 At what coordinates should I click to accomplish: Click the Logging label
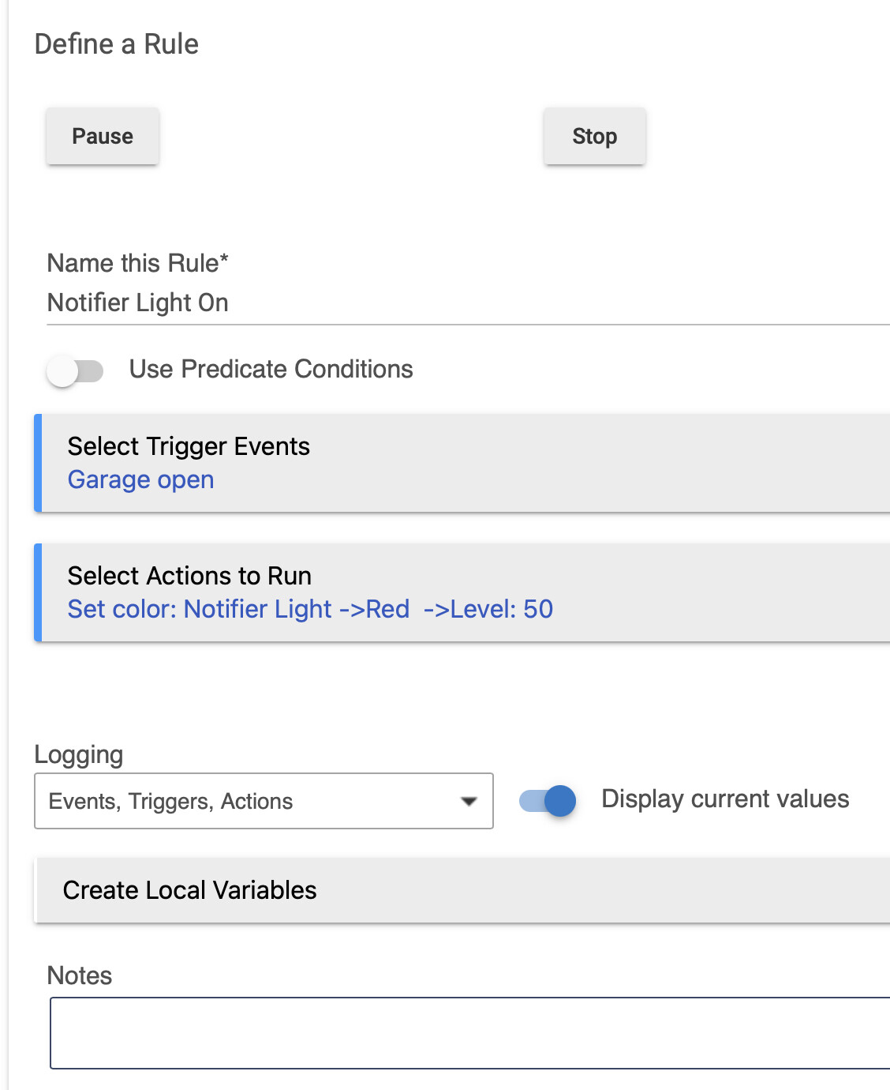click(79, 755)
